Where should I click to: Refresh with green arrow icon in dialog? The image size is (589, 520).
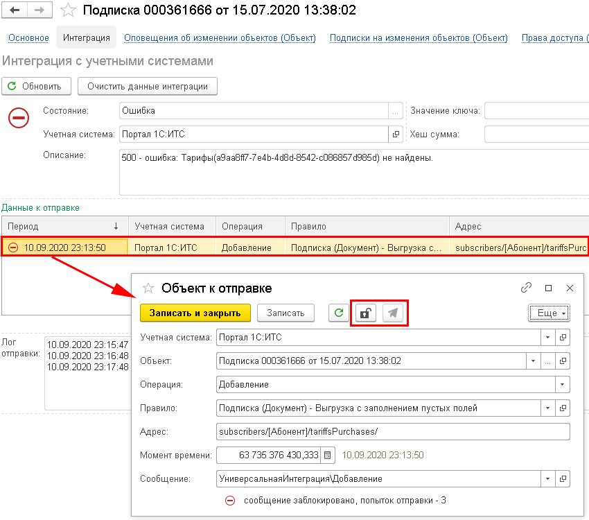pos(339,313)
